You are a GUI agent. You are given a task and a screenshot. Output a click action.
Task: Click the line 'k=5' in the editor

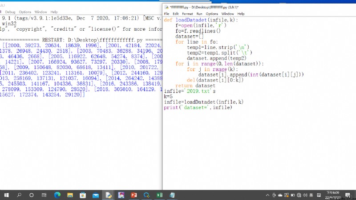click(x=168, y=96)
